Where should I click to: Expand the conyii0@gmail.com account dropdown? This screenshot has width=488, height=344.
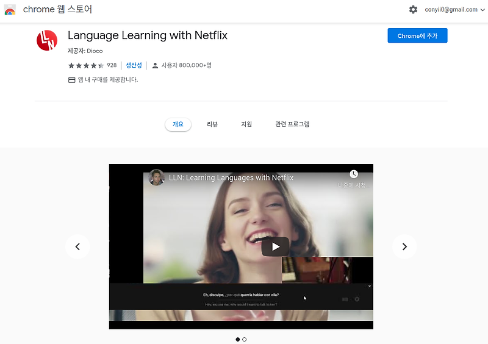454,10
